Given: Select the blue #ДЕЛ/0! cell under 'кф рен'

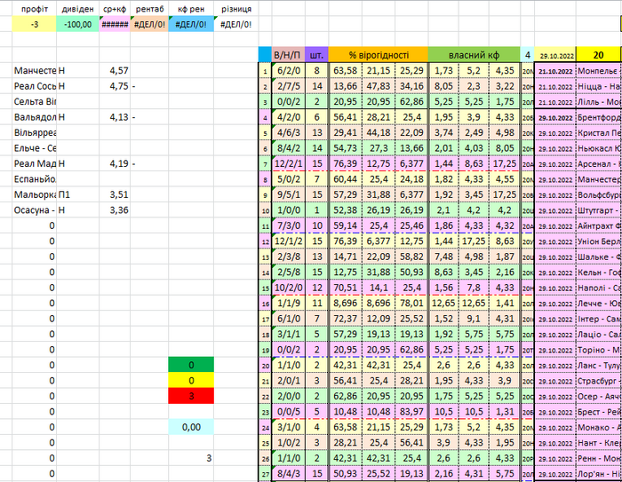Looking at the screenshot, I should click(x=191, y=24).
